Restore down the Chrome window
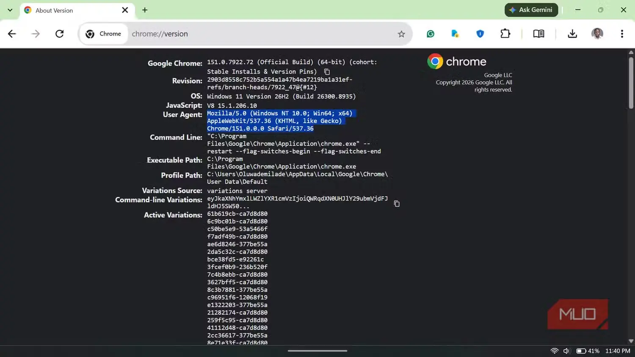Image resolution: width=635 pixels, height=357 pixels. 601,10
